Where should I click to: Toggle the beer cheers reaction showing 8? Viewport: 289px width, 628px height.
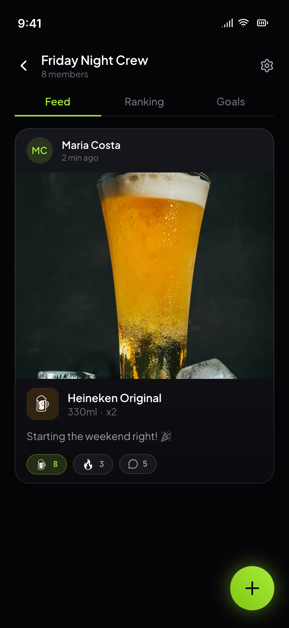tap(47, 464)
